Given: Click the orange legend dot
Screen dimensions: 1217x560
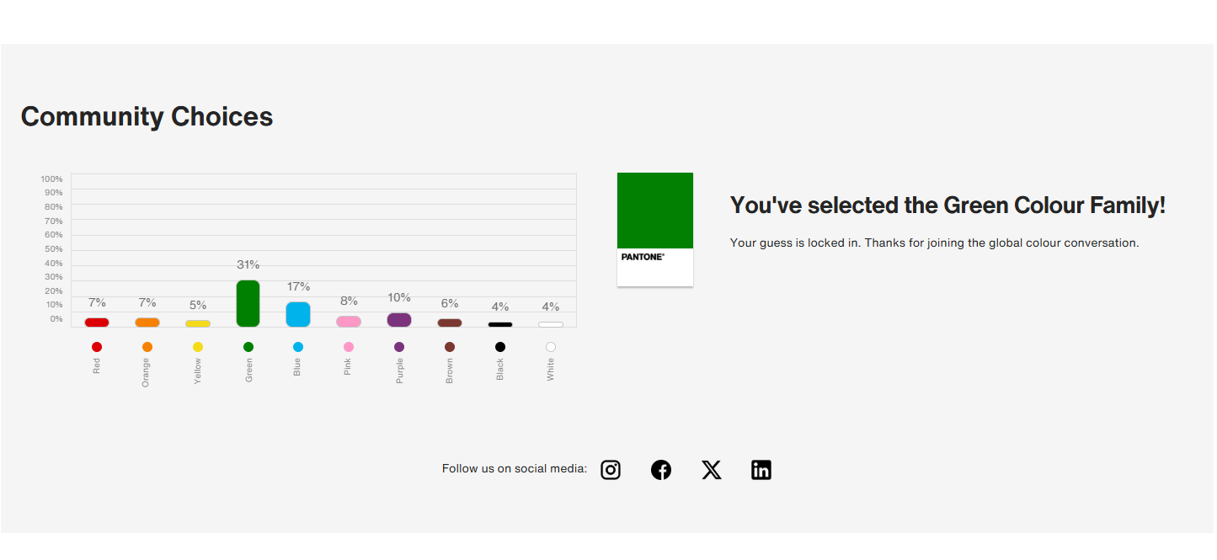Looking at the screenshot, I should pyautogui.click(x=147, y=347).
